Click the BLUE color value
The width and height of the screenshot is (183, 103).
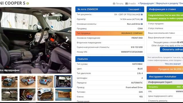pyautogui.click(x=140, y=69)
